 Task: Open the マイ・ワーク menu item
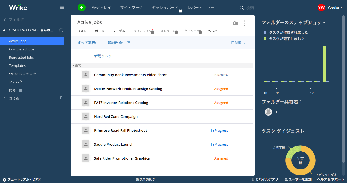(x=132, y=8)
